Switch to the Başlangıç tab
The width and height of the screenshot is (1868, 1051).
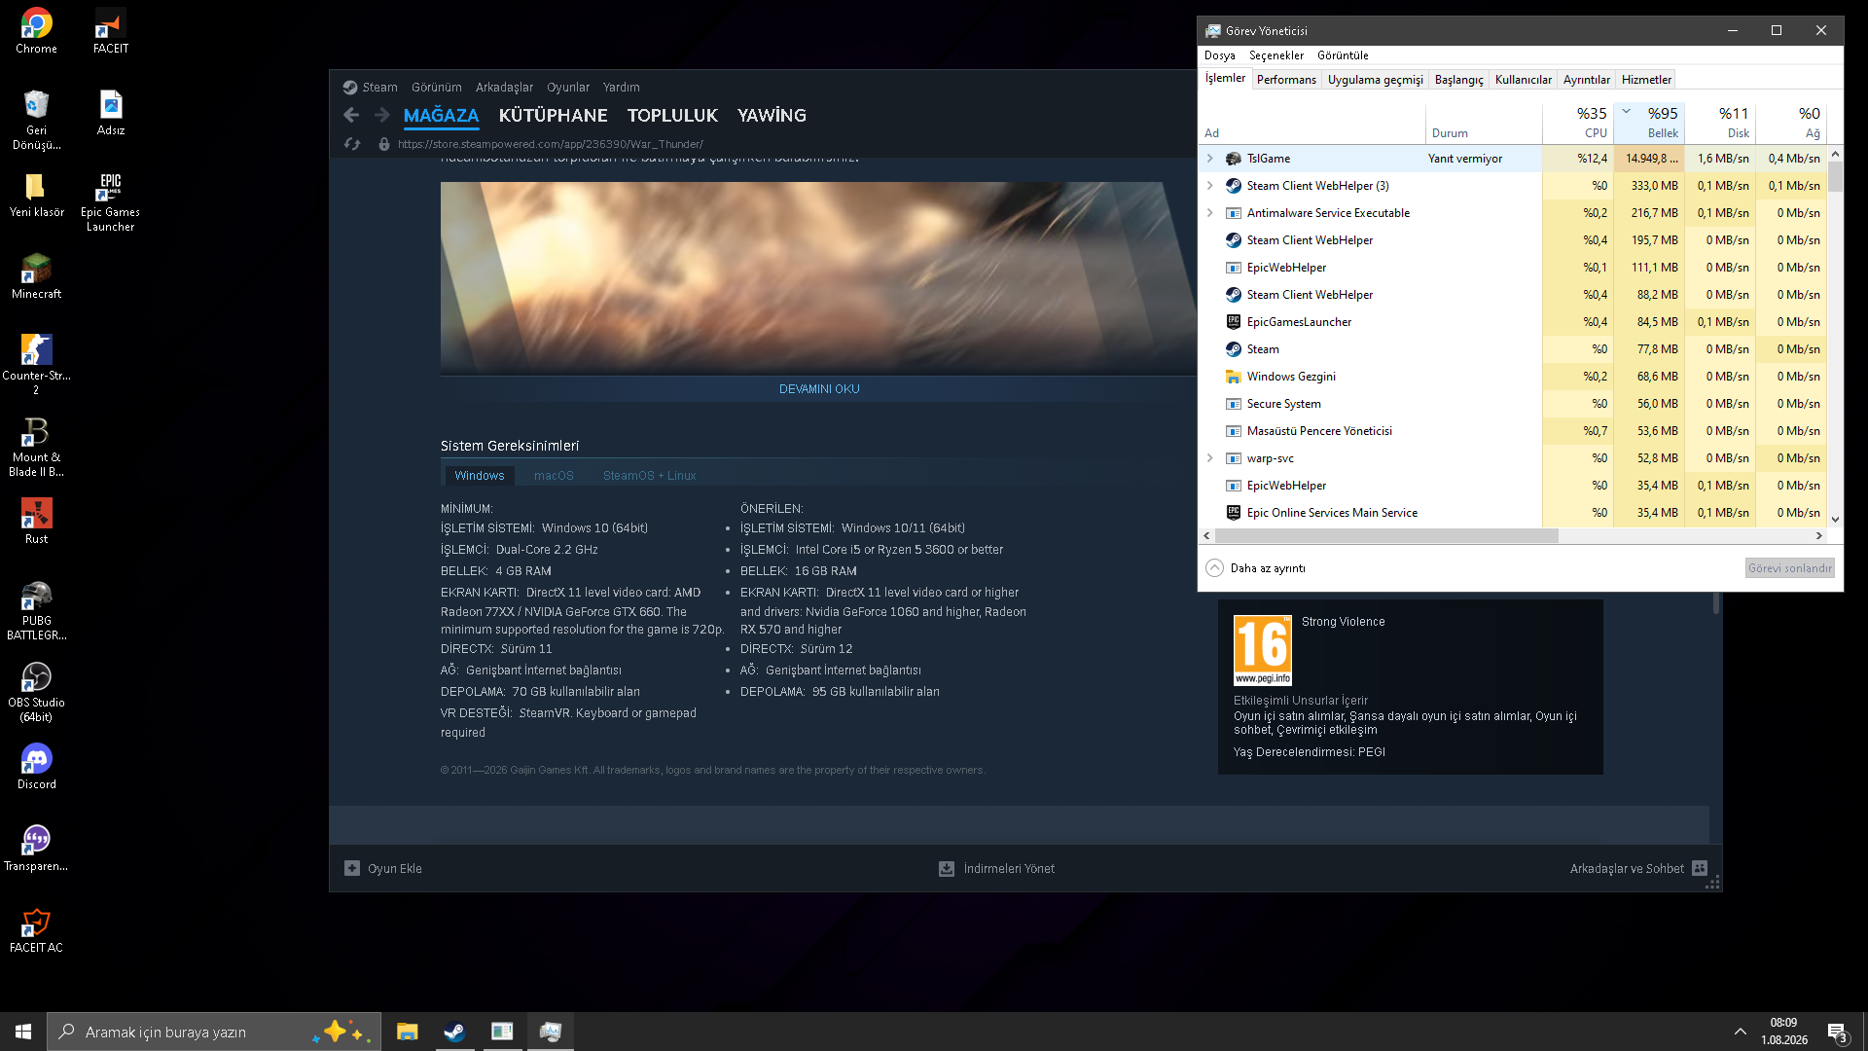click(1459, 80)
